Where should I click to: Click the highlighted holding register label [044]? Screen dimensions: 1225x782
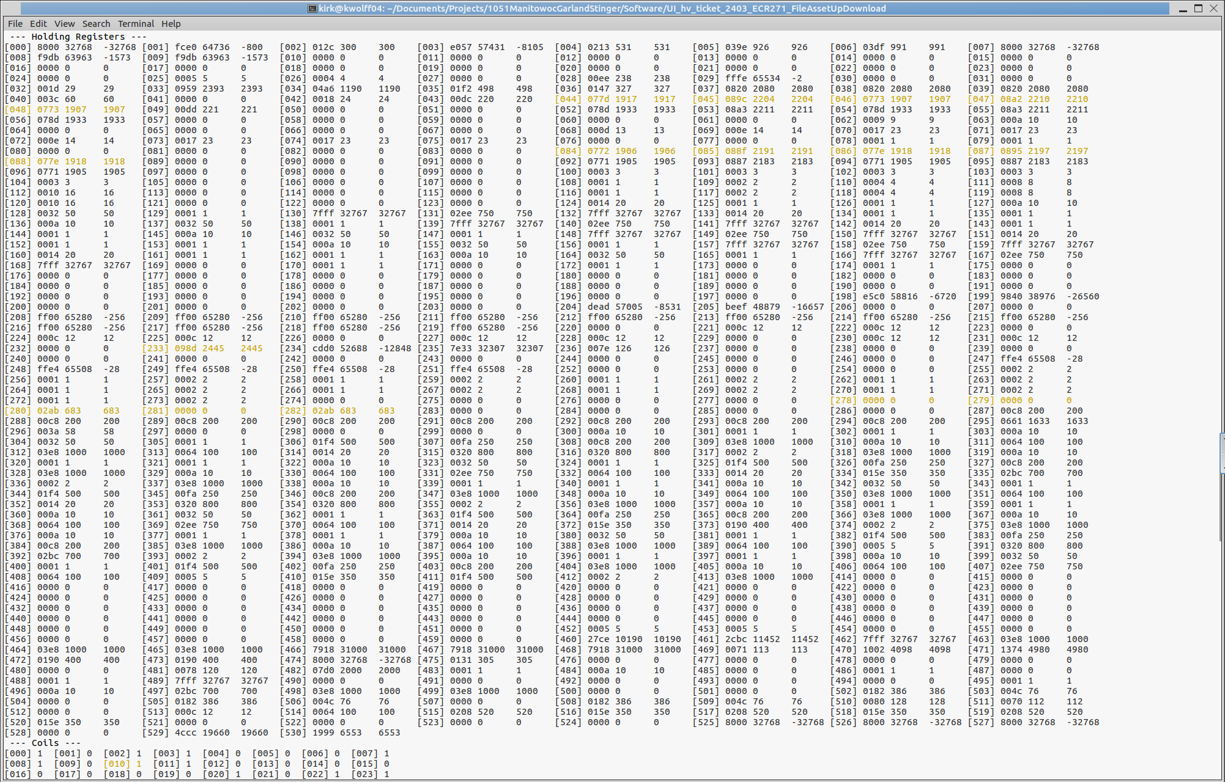coord(568,99)
